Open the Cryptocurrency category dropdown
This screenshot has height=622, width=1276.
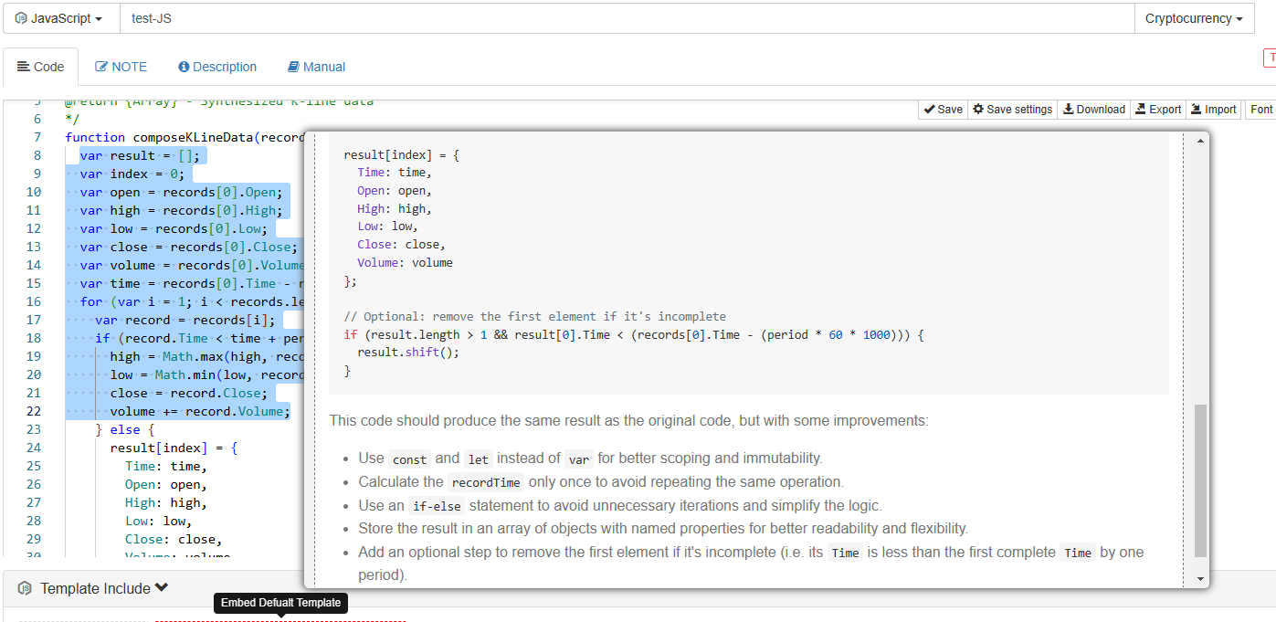tap(1194, 18)
